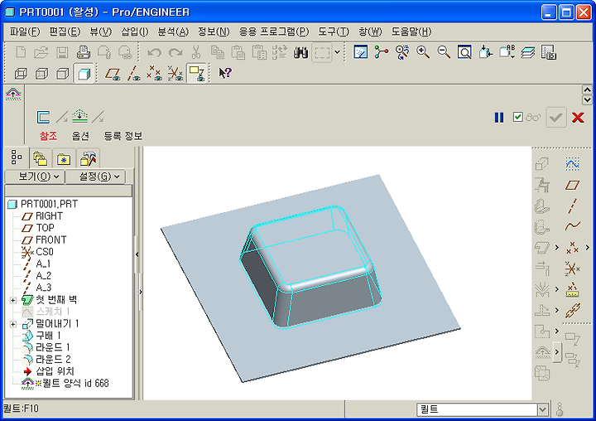Click the Zoom in magnifier icon
This screenshot has width=596, height=421.
tap(423, 52)
